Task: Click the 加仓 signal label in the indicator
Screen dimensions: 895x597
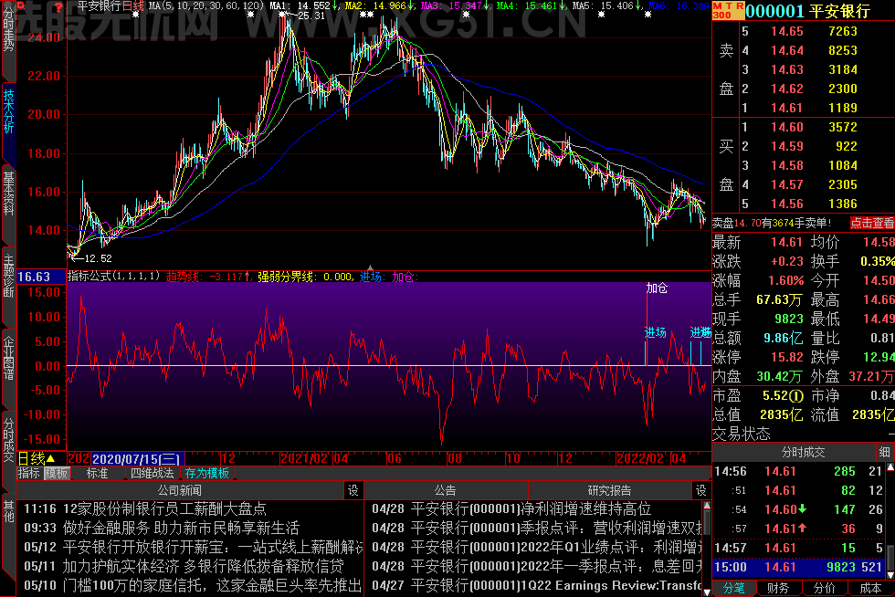Action: (x=657, y=288)
